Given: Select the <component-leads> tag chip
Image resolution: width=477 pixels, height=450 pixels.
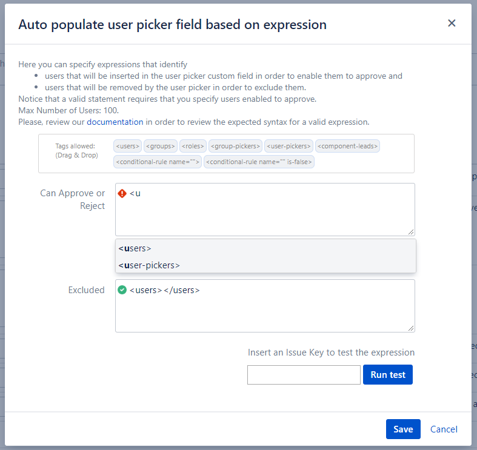Looking at the screenshot, I should [348, 146].
